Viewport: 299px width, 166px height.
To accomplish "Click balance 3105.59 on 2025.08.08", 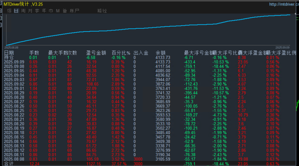I will 163,159.
